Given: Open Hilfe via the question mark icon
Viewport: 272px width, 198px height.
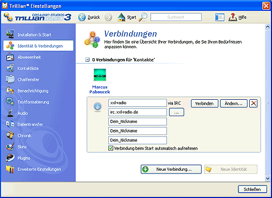Looking at the screenshot, I should click(233, 17).
